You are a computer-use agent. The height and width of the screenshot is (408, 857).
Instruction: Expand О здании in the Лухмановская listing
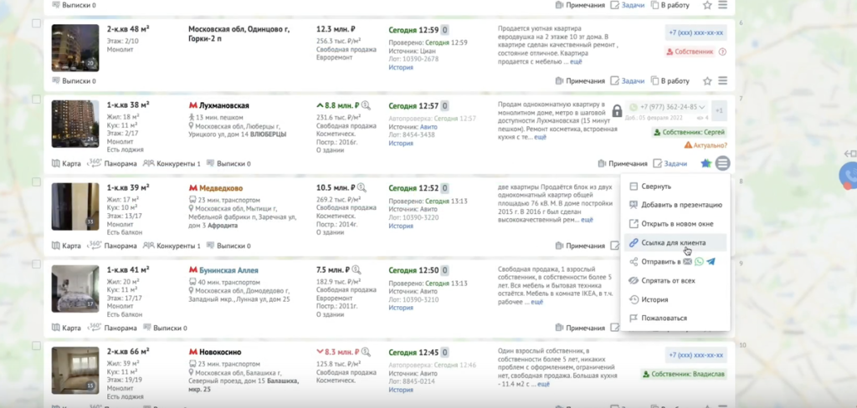click(x=330, y=152)
